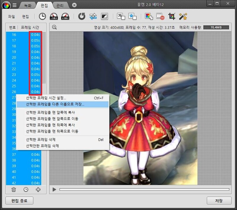237x210 pixels.
Task: Click the 저장 button
Action: click(x=219, y=201)
